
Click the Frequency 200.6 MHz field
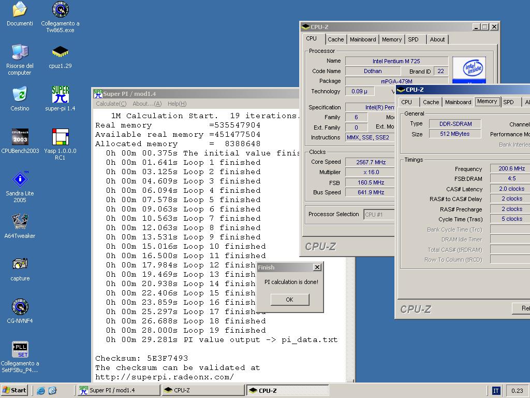click(x=511, y=168)
